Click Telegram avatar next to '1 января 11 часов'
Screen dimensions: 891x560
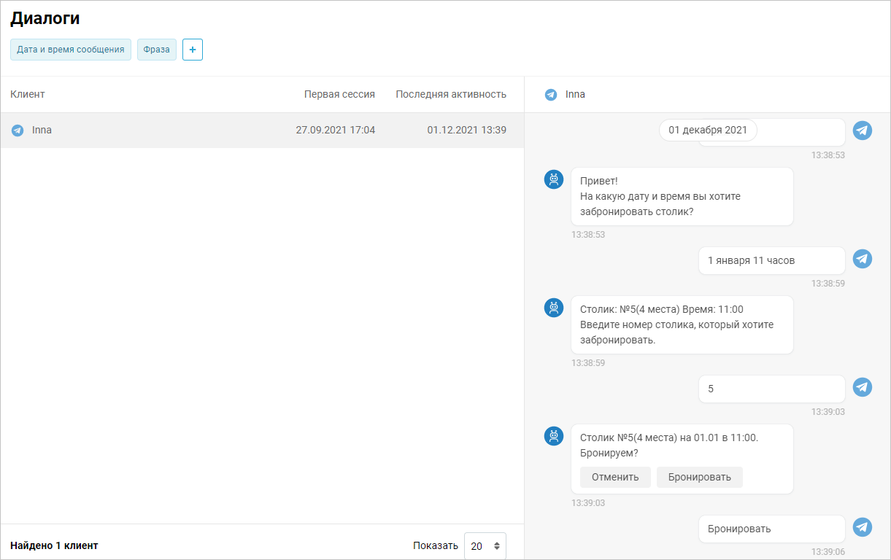(863, 259)
